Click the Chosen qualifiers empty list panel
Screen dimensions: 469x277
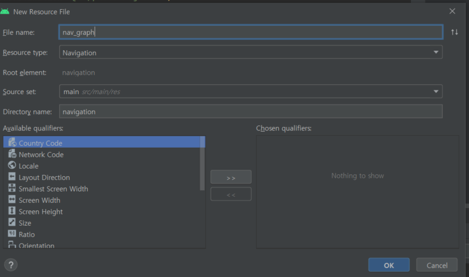(357, 192)
